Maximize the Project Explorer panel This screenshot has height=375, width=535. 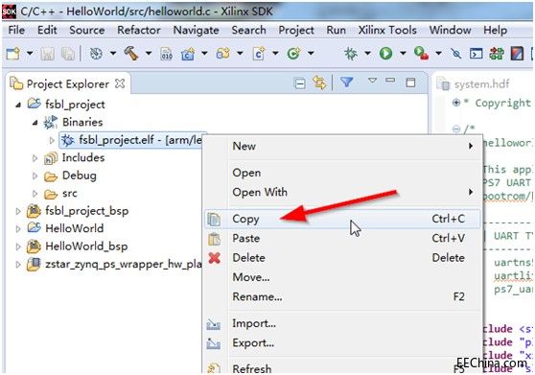point(410,82)
